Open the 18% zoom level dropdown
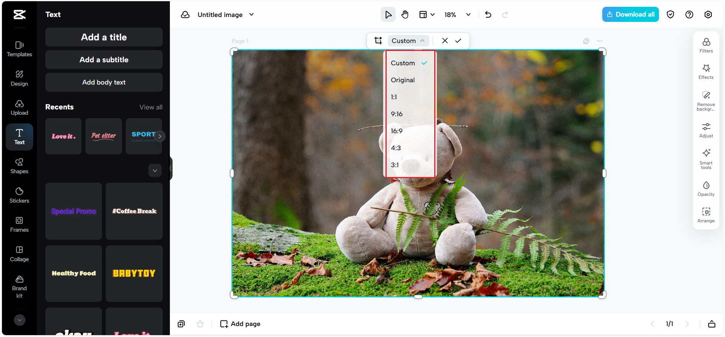The height and width of the screenshot is (337, 725). point(457,15)
